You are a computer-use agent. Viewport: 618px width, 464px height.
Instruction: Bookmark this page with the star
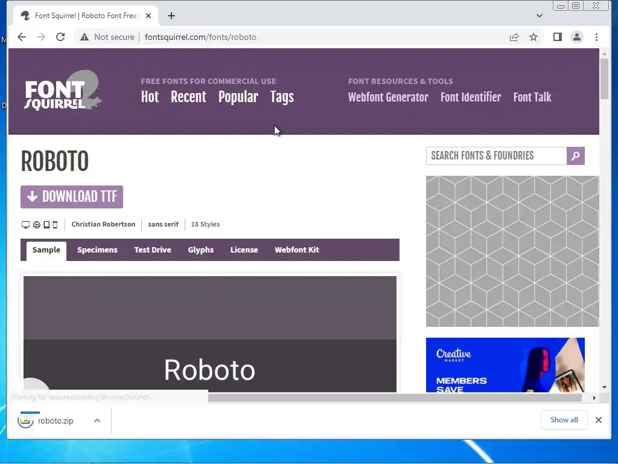click(534, 37)
